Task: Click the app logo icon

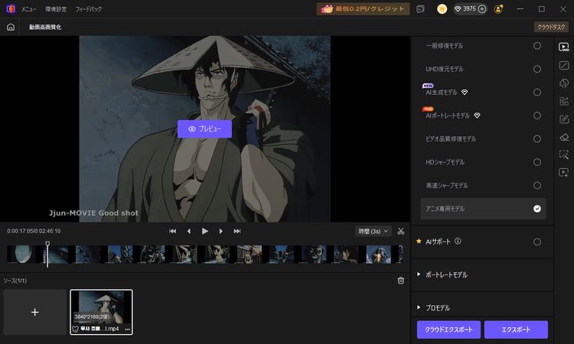Action: click(11, 8)
